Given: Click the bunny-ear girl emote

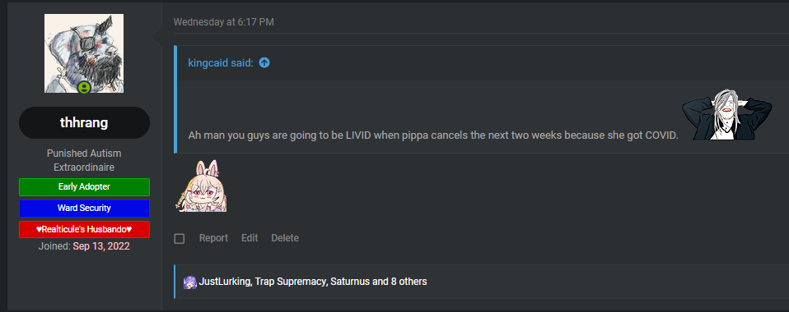Looking at the screenshot, I should [x=201, y=186].
